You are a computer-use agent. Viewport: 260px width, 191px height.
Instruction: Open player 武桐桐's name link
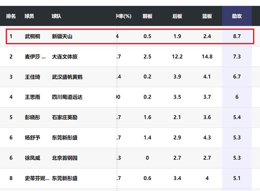[x=32, y=36]
